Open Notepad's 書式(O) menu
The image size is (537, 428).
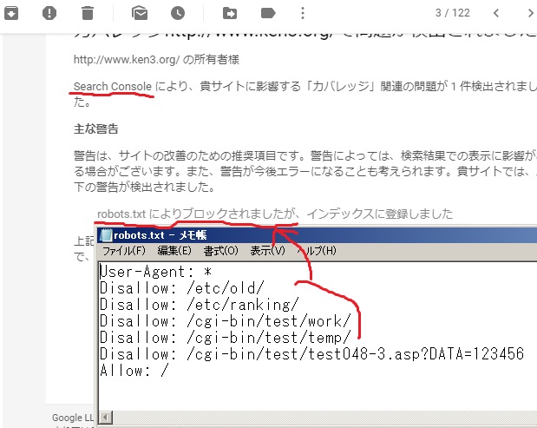221,251
